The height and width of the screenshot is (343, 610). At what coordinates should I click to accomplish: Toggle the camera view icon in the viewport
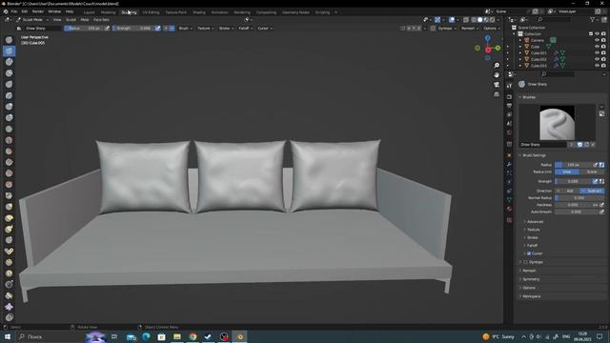point(497,85)
